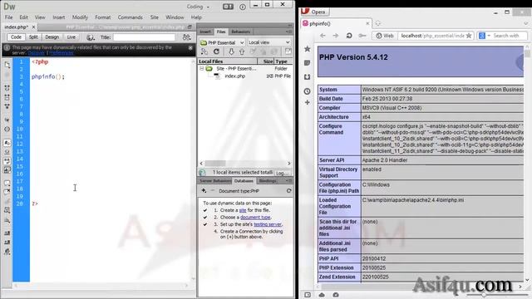Switch to the Insert panel tab

click(x=205, y=32)
